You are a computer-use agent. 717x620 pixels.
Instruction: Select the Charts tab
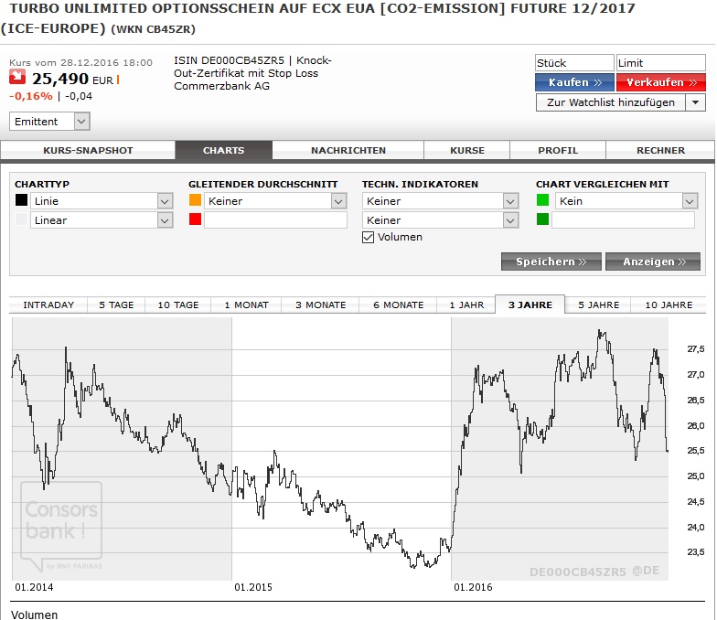(x=223, y=150)
